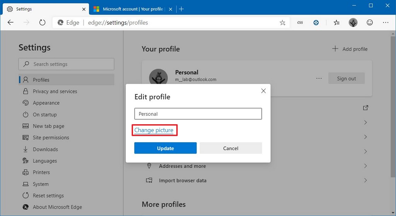This screenshot has height=216, width=396.
Task: Add this page to favorites star icon
Action: point(282,23)
